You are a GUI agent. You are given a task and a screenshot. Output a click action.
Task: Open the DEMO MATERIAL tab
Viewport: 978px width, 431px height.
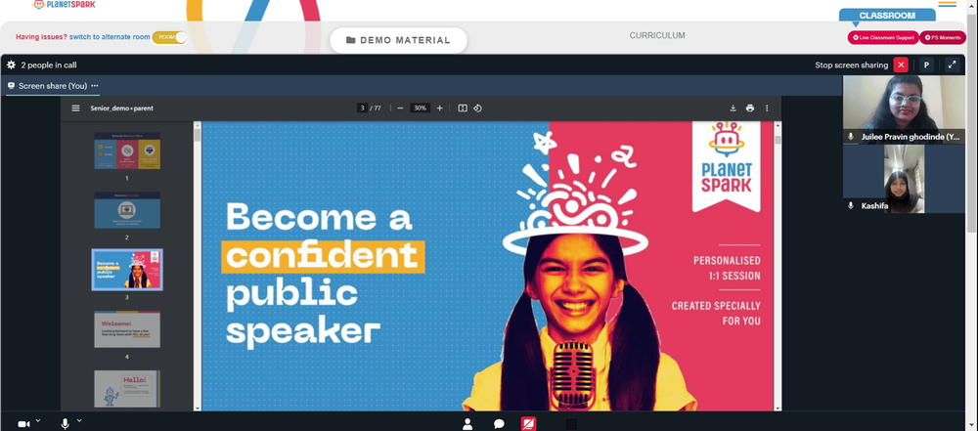coord(398,40)
